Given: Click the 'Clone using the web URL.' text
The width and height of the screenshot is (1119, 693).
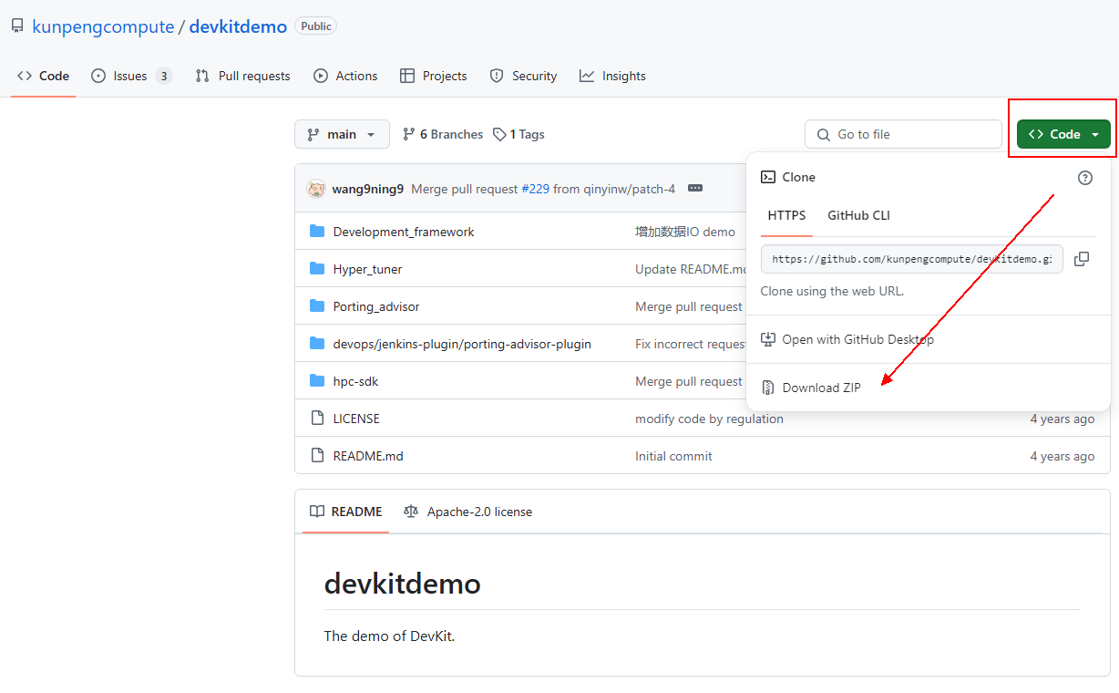Looking at the screenshot, I should (832, 291).
